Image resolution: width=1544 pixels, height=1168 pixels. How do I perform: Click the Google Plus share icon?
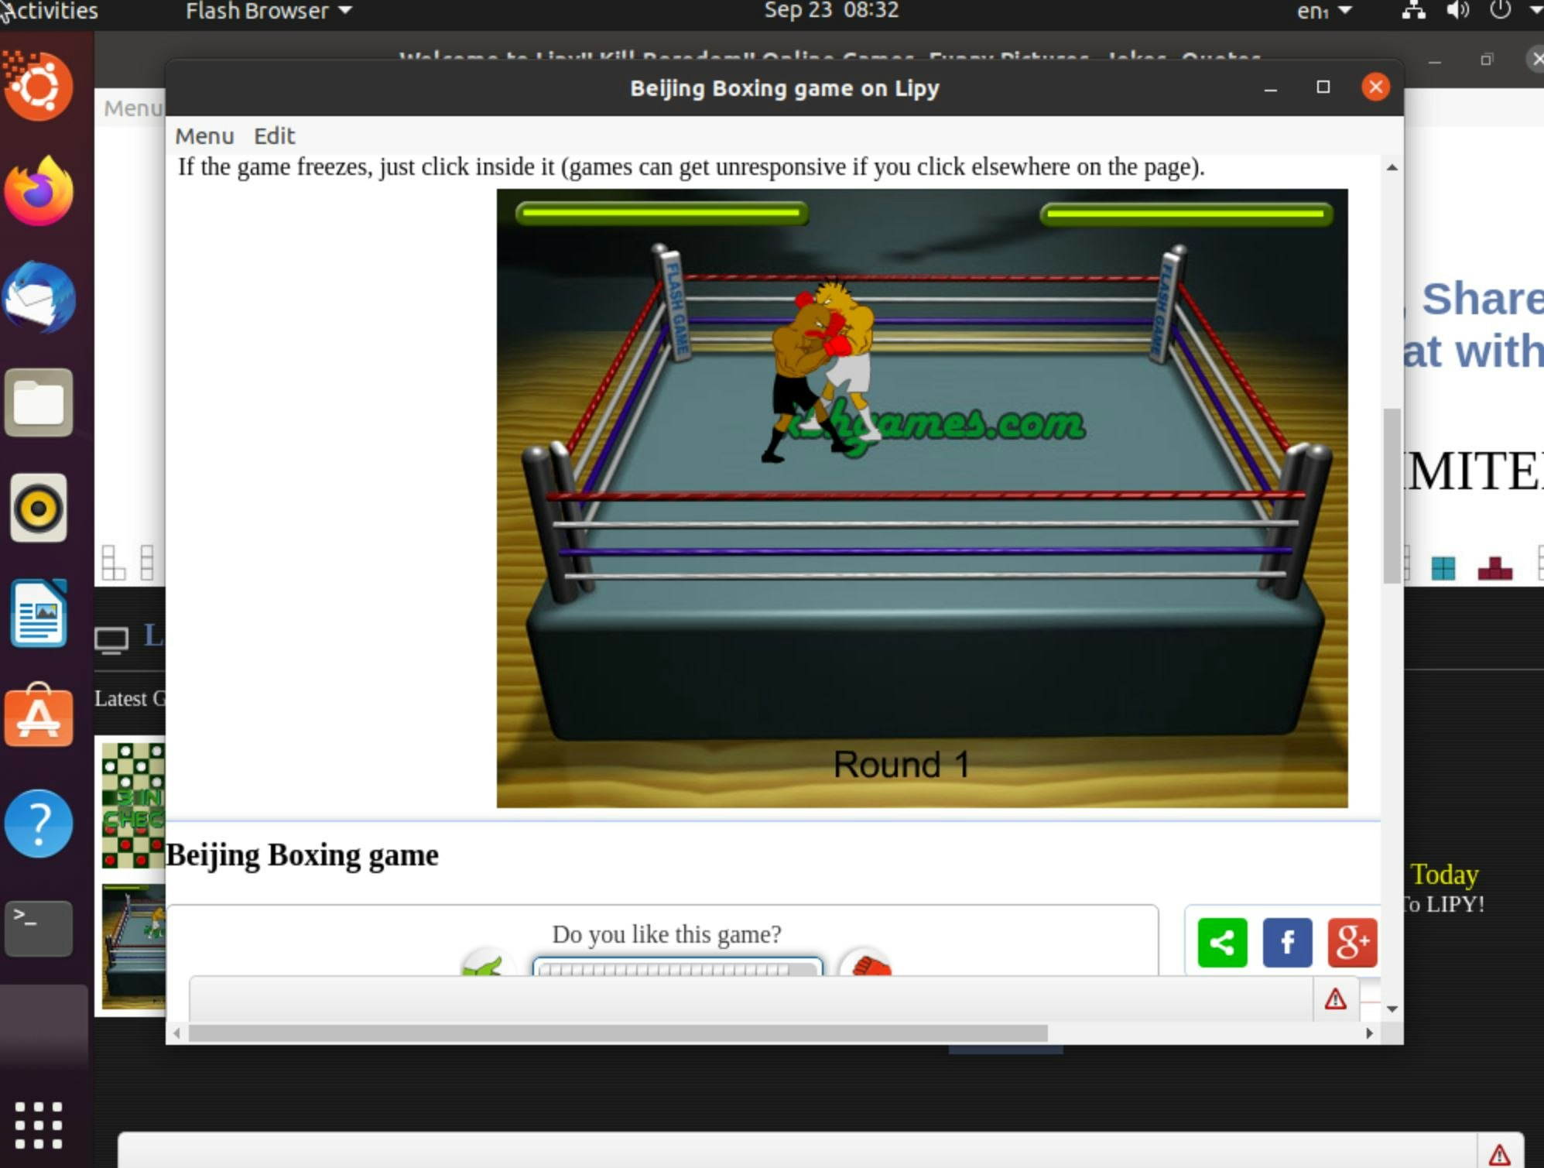tap(1351, 942)
